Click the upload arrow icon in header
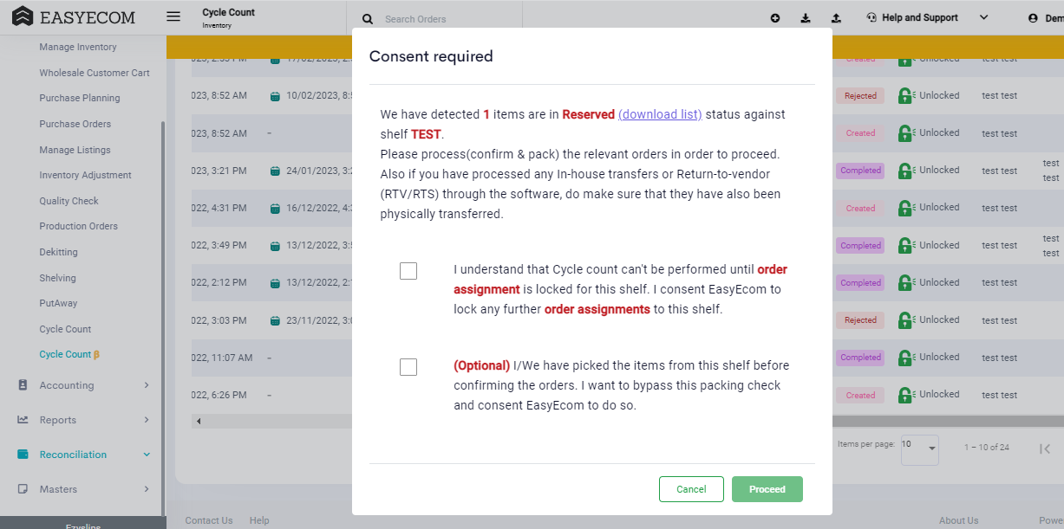The height and width of the screenshot is (529, 1064). [x=836, y=18]
